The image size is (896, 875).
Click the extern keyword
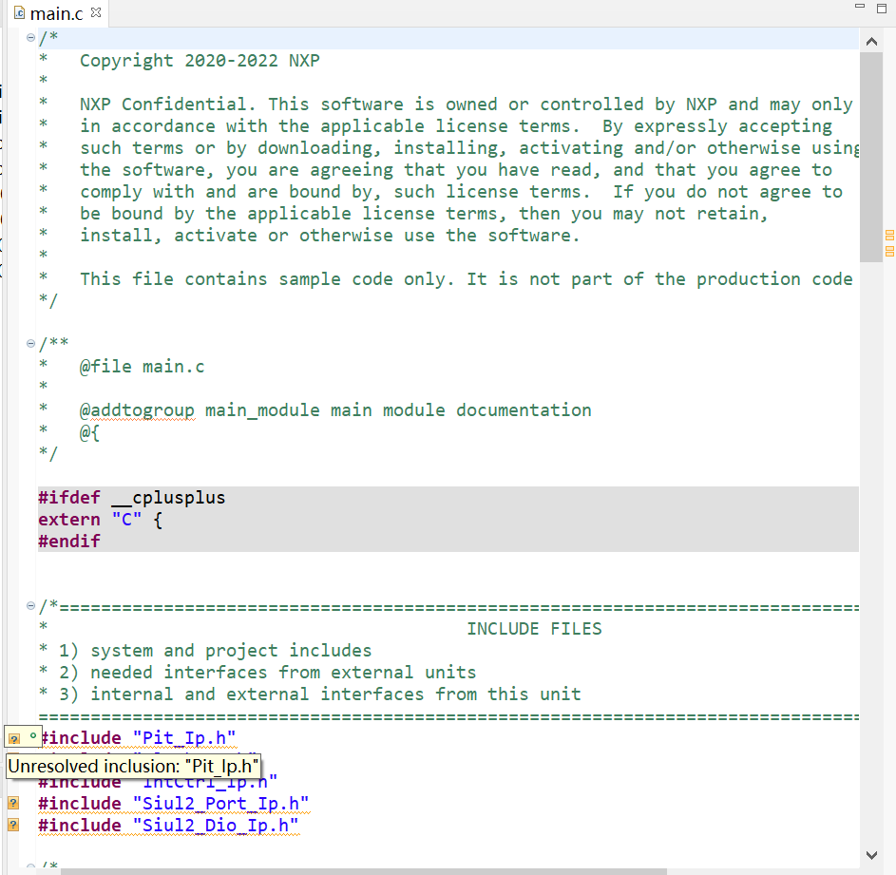coord(69,520)
